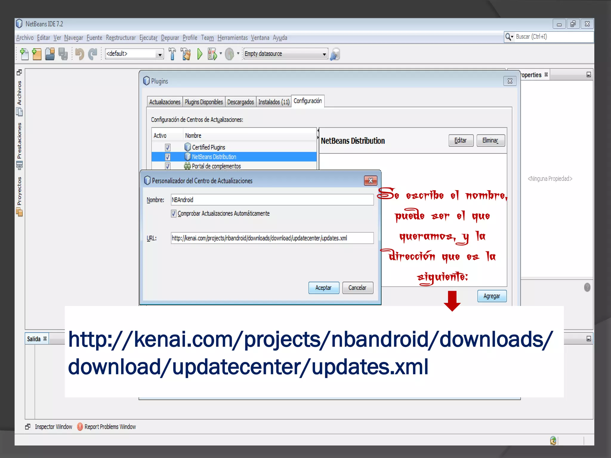The height and width of the screenshot is (458, 611).
Task: Click the Aceptar button
Action: point(324,288)
